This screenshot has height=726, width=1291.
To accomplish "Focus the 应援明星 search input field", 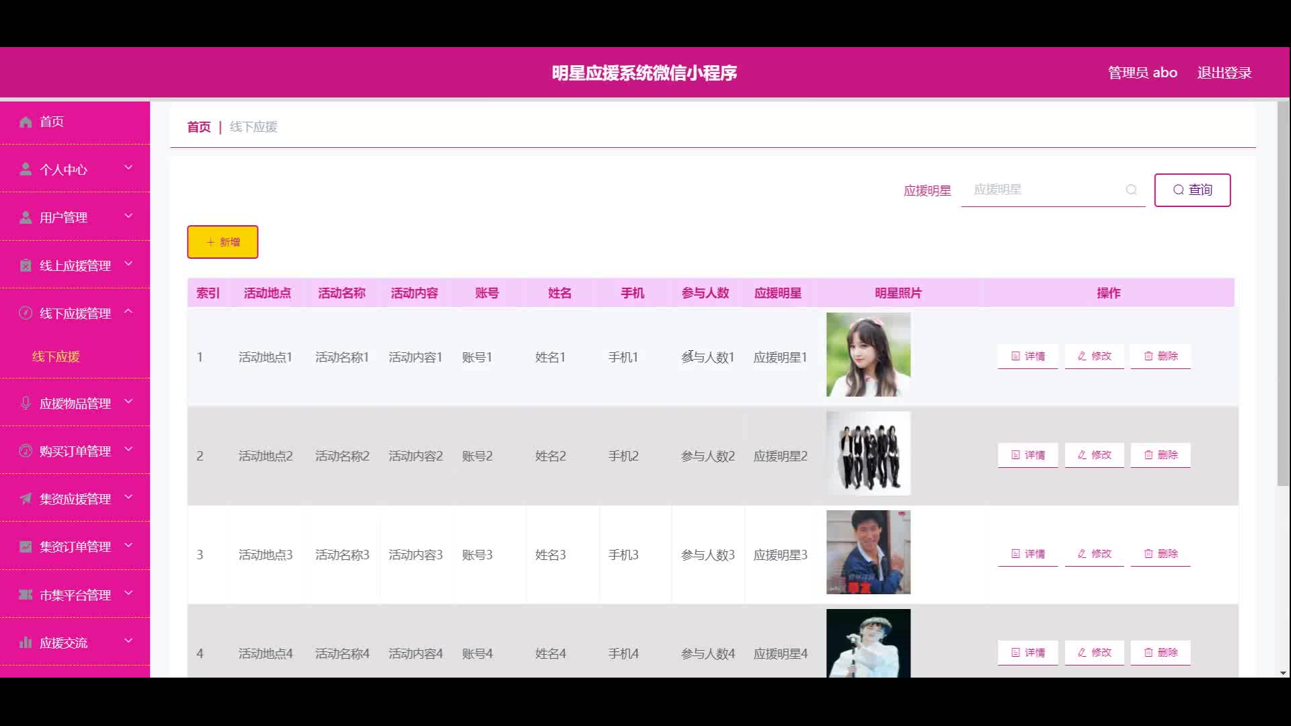I will click(x=1053, y=190).
